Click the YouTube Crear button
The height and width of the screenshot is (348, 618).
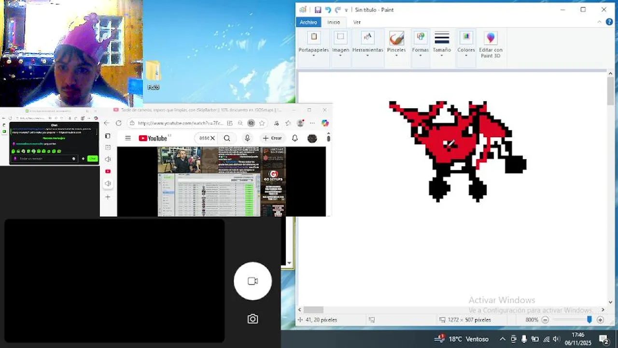(x=273, y=138)
